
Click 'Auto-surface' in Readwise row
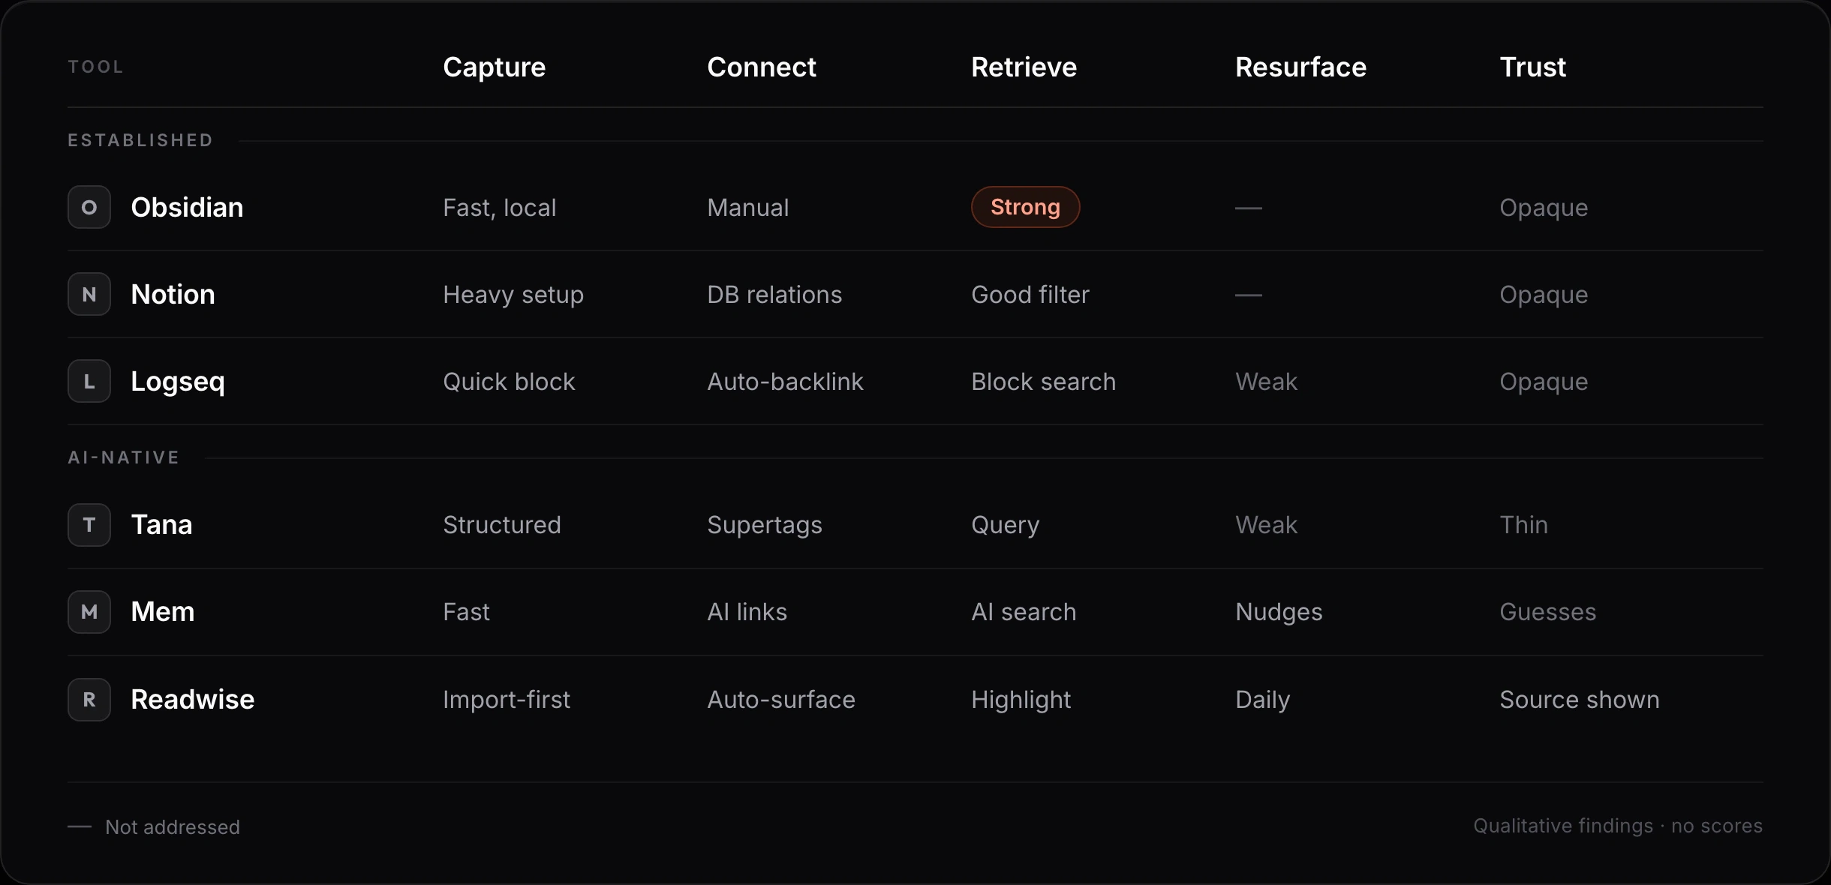click(x=781, y=700)
